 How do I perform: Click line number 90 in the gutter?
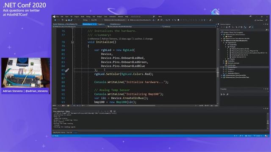tap(63, 90)
